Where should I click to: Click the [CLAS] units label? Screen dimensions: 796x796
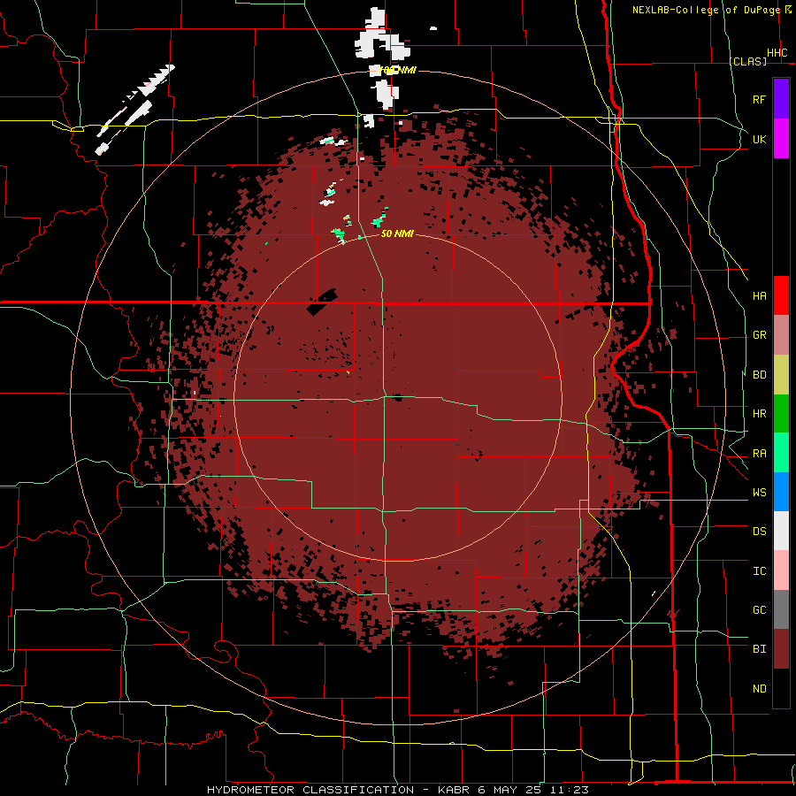(x=747, y=61)
